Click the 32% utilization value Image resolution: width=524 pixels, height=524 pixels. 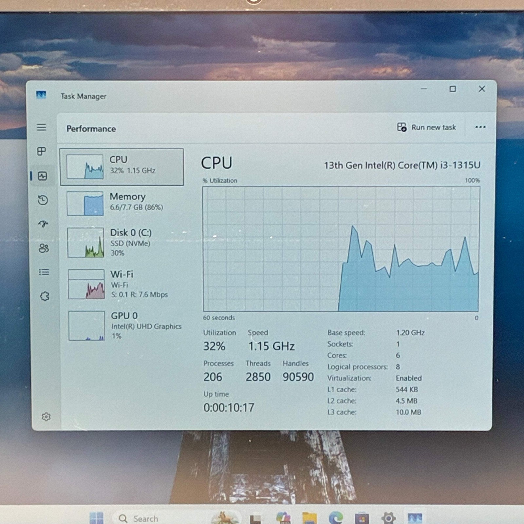(214, 346)
